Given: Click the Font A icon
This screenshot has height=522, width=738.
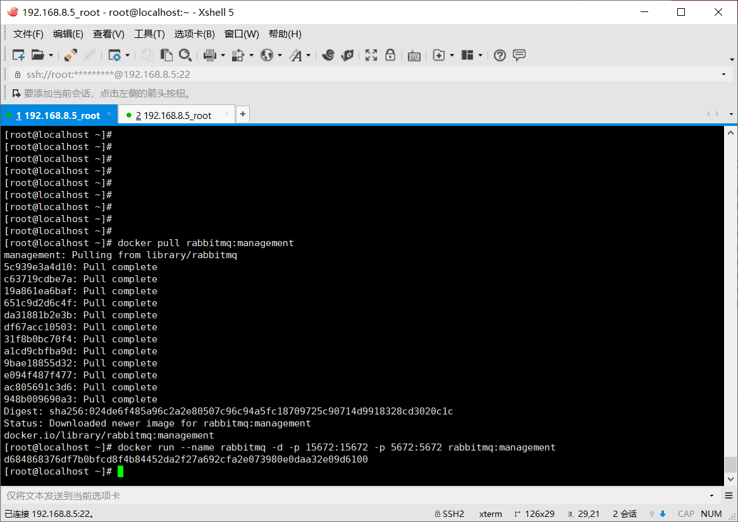Looking at the screenshot, I should 295,55.
